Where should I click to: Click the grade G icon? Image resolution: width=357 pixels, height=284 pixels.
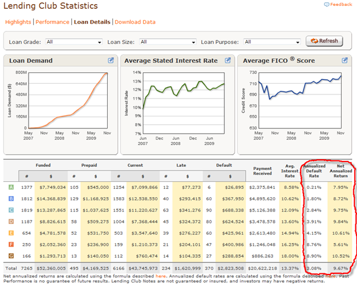click(x=11, y=256)
